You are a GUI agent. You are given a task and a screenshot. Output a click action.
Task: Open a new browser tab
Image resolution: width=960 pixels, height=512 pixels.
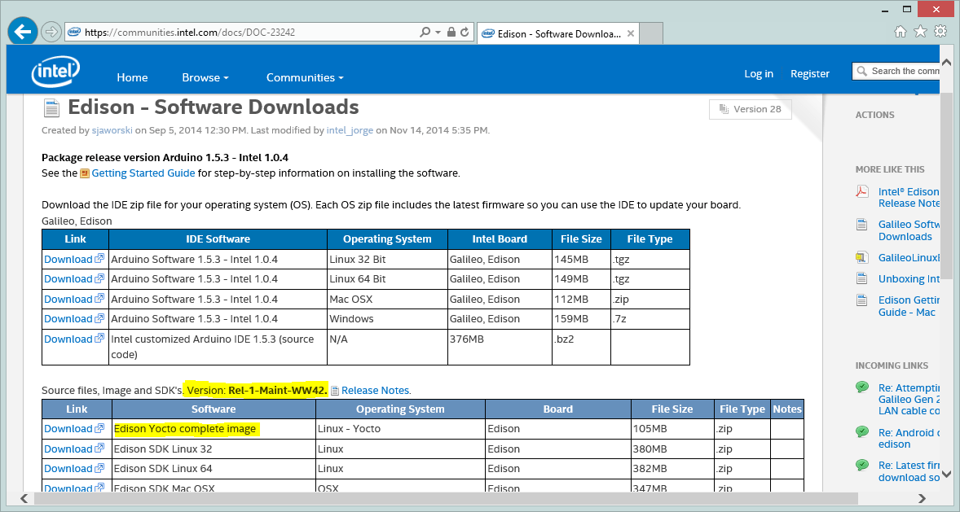[x=651, y=33]
